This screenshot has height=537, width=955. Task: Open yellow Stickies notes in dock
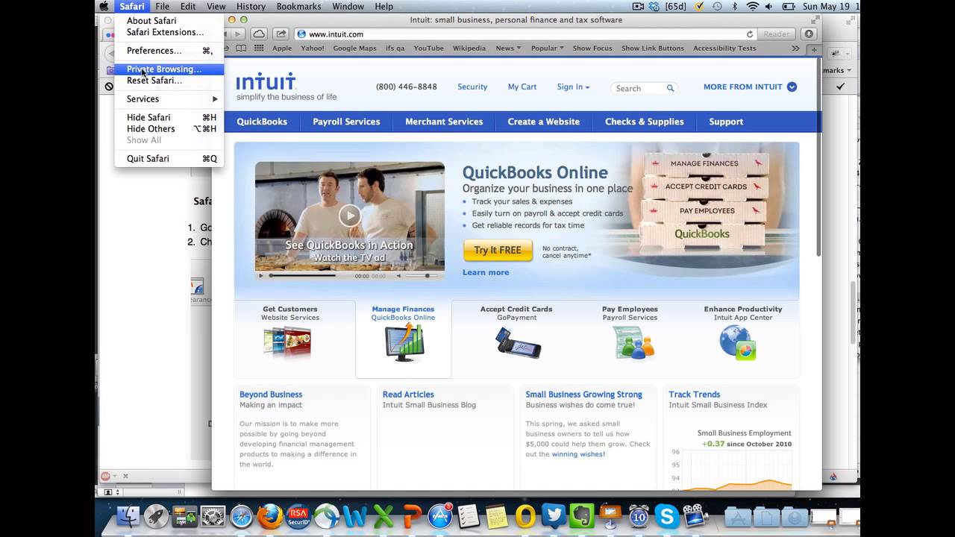pyautogui.click(x=497, y=515)
